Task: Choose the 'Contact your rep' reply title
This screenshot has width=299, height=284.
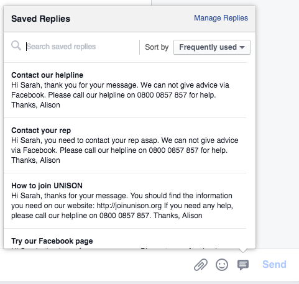Action: coord(41,131)
